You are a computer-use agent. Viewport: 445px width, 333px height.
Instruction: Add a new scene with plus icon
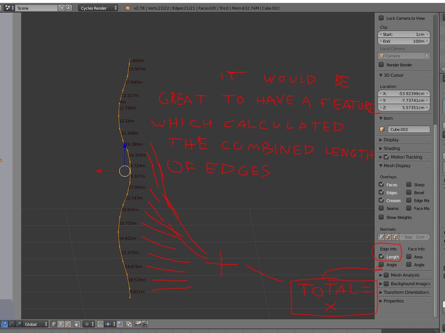click(62, 8)
